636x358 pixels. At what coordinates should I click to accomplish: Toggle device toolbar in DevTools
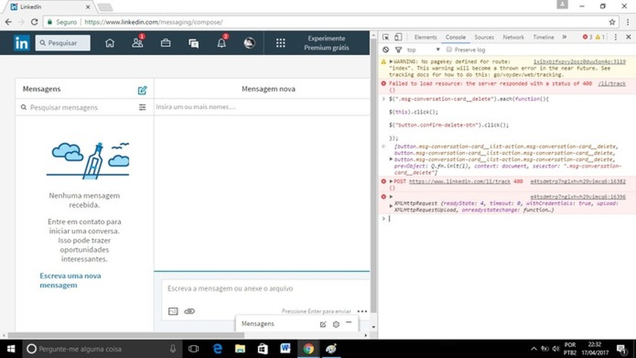click(x=398, y=37)
